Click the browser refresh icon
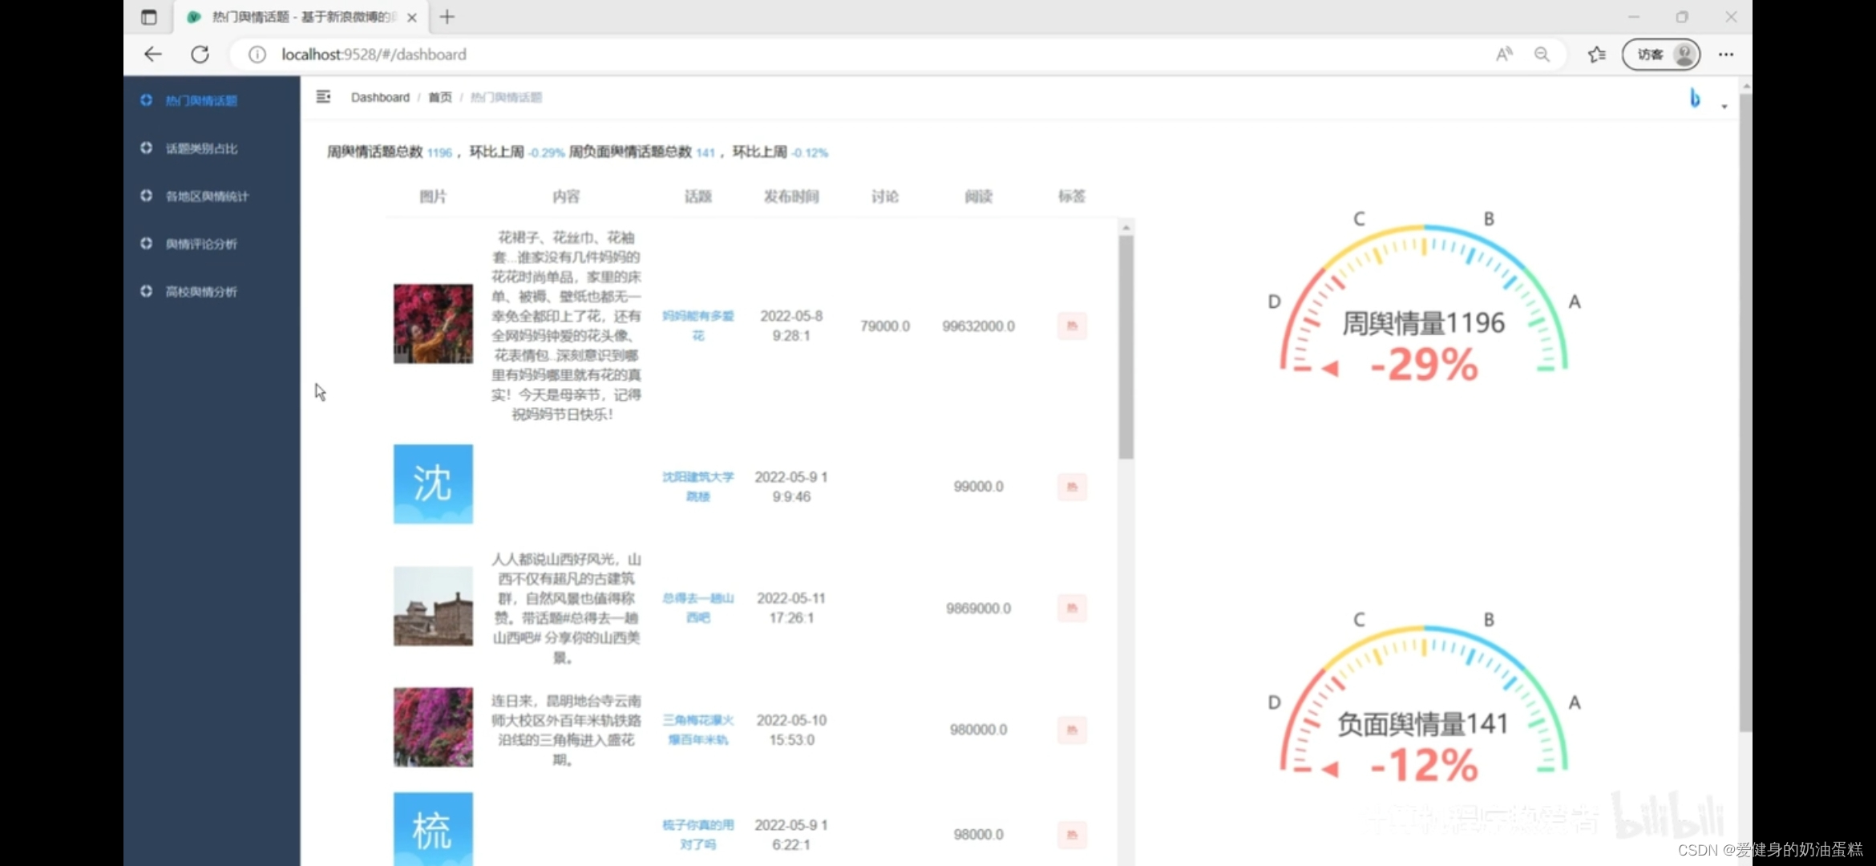1876x866 pixels. point(200,55)
